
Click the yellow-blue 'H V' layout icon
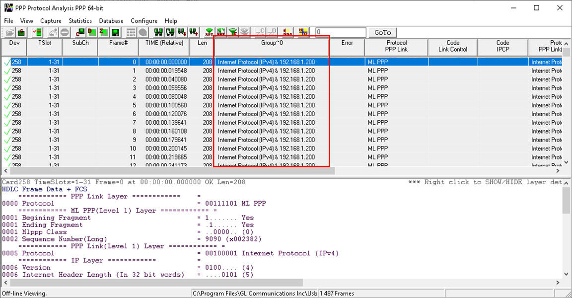(x=303, y=32)
